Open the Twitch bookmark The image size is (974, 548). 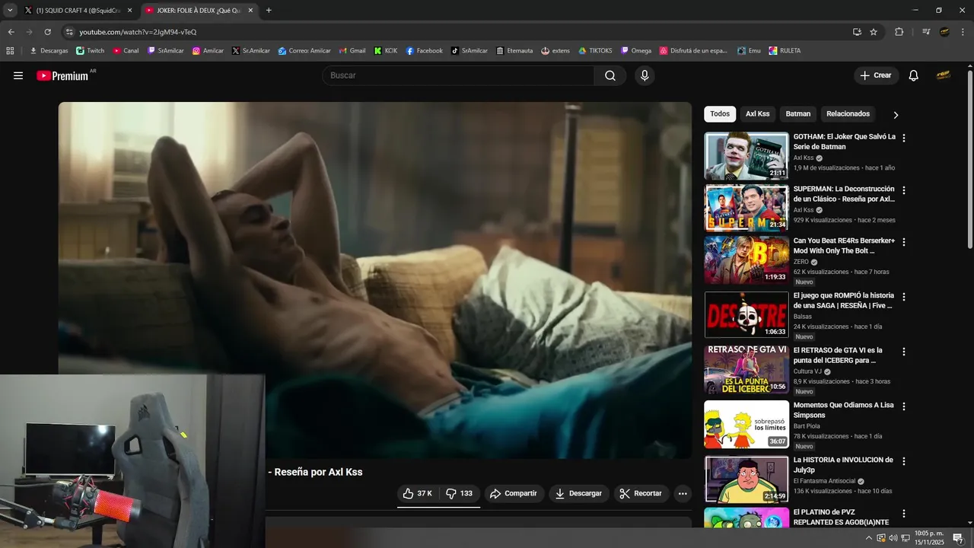point(91,51)
